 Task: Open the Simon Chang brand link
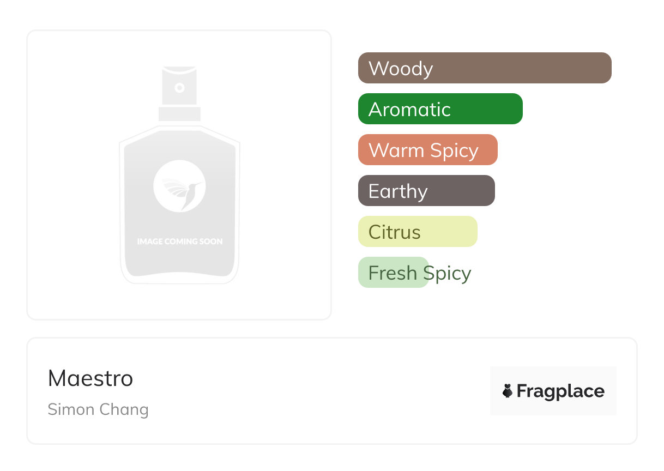pyautogui.click(x=98, y=409)
